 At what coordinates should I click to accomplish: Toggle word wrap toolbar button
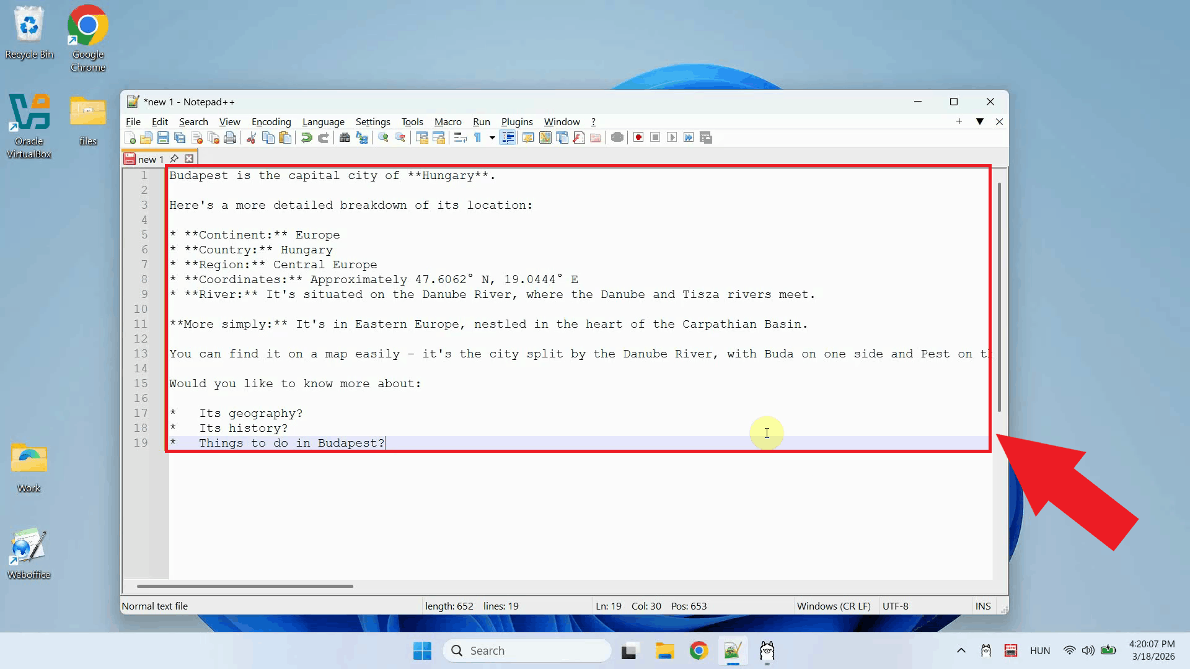pyautogui.click(x=460, y=138)
